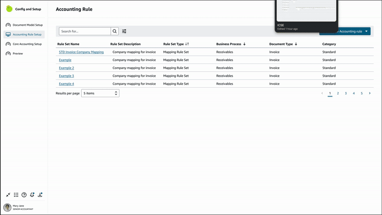The width and height of the screenshot is (382, 215).
Task: Click the download icon in the sidebar footer
Action: [x=40, y=195]
